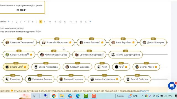The image size is (177, 99).
Task: Open unit 61 Светлана Тюлегенова
Action: tap(20, 42)
